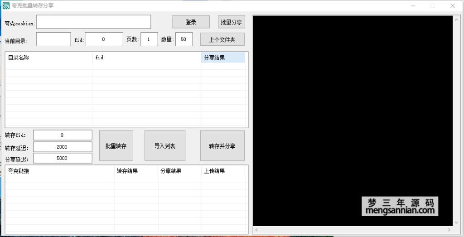The image size is (464, 237).
Task: Click the fid column header in directory list
Action: 147,58
